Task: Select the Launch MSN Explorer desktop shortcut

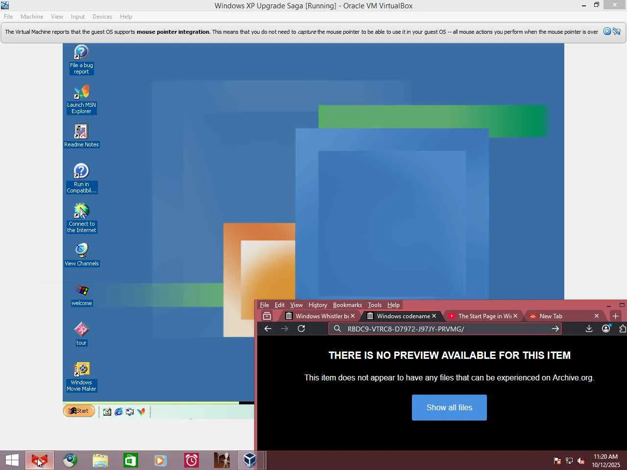Action: tap(81, 99)
